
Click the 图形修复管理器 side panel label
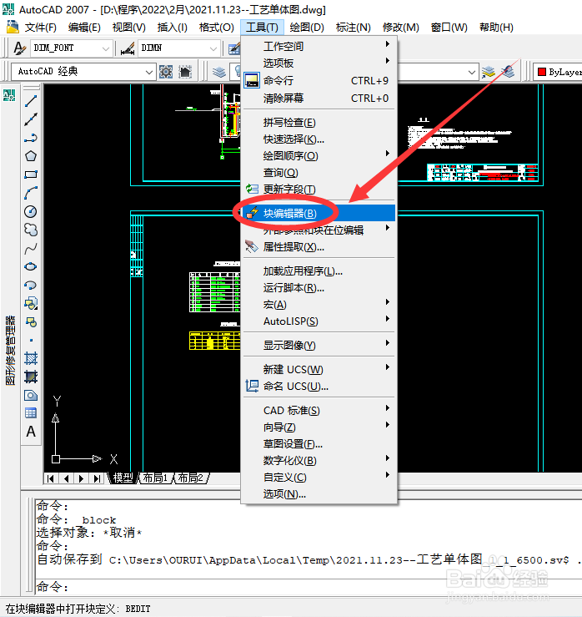click(x=10, y=350)
